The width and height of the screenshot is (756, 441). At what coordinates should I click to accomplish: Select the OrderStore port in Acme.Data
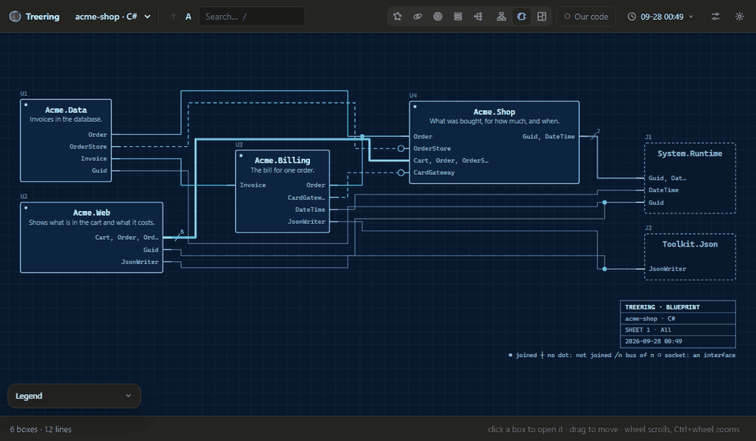tap(88, 147)
